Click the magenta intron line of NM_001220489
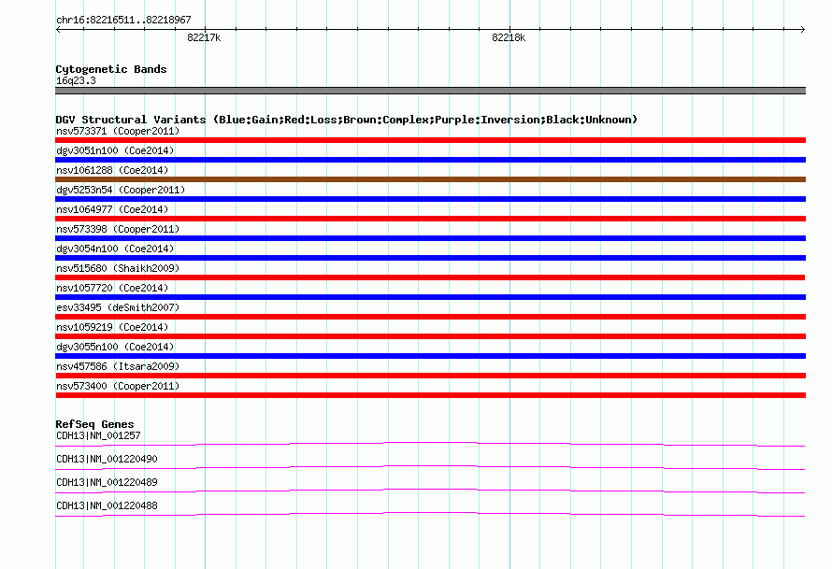Image resolution: width=832 pixels, height=569 pixels. (430, 491)
